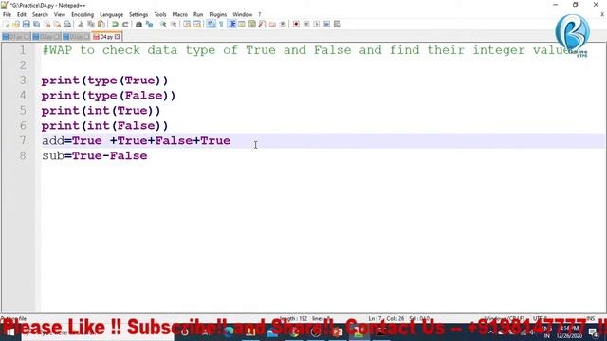
Task: Click the Close All documents icon
Action: [x=57, y=24]
